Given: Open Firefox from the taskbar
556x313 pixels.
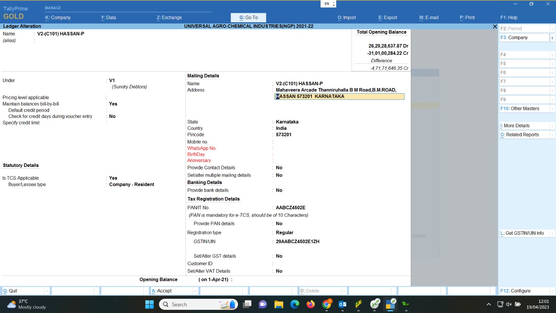Looking at the screenshot, I should (311, 304).
